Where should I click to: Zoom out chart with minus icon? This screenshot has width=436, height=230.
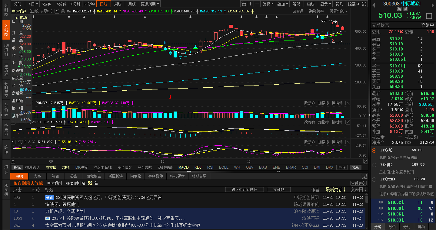[x=257, y=4]
